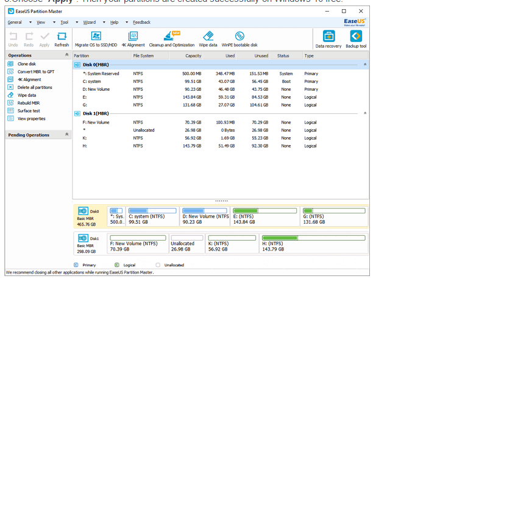Select the G: partition row

221,105
